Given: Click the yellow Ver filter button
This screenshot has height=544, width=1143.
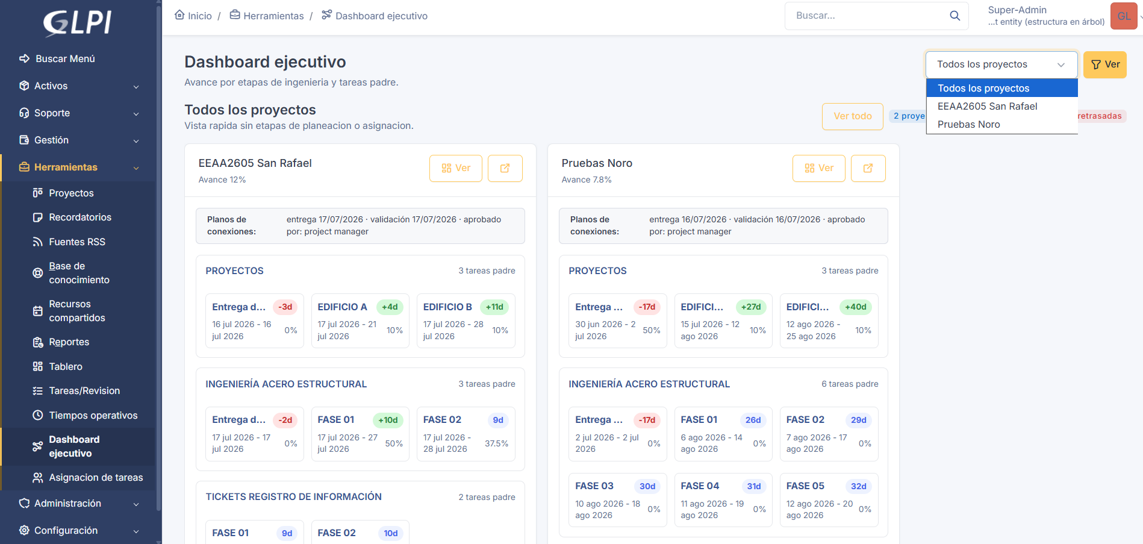Looking at the screenshot, I should click(x=1105, y=64).
